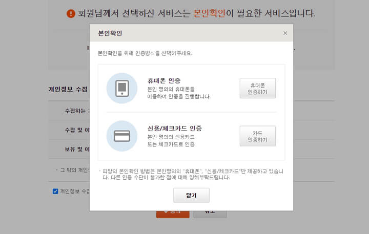Click the 본인확인 dialog title
The height and width of the screenshot is (234, 369).
click(110, 33)
